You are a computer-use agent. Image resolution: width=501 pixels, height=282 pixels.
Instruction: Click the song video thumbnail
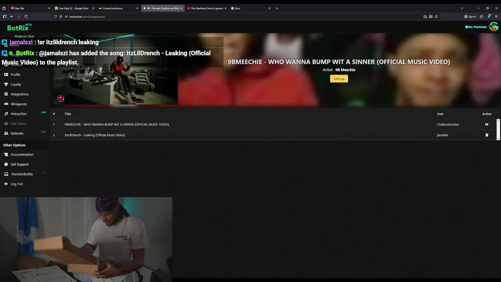point(116,70)
